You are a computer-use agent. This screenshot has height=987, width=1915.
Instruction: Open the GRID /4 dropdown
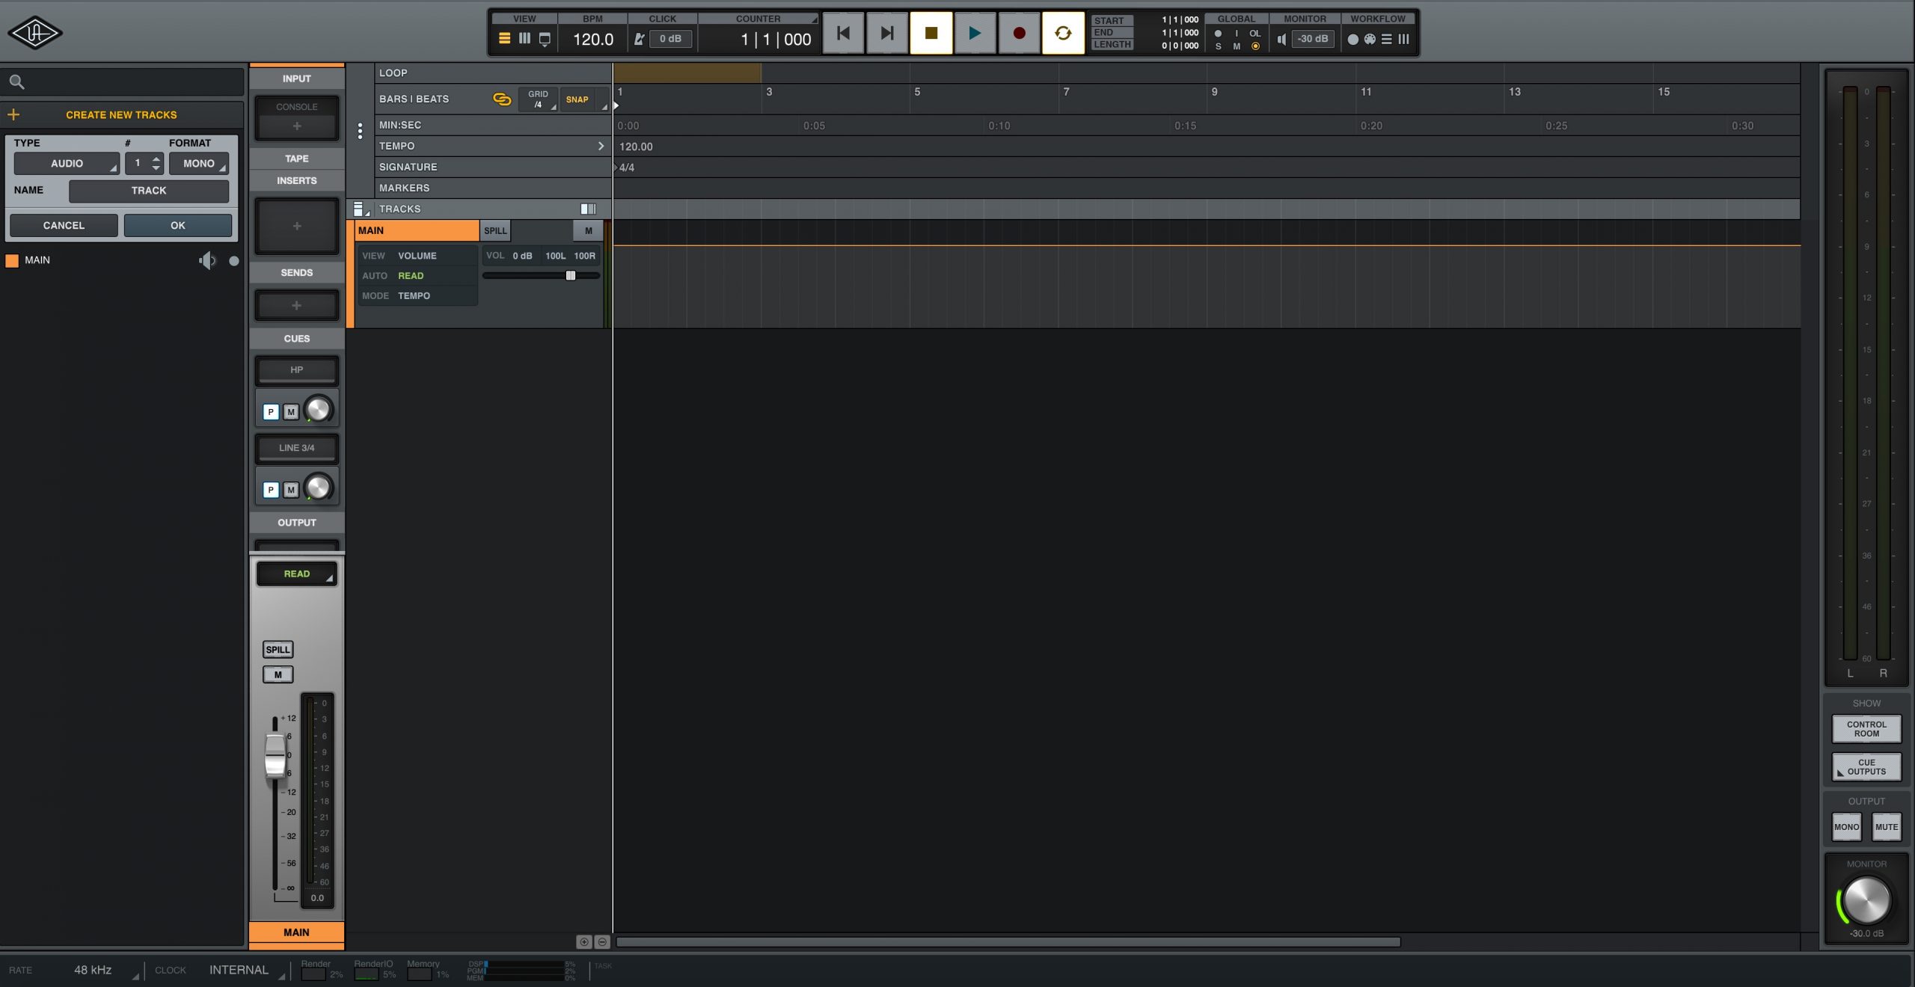(538, 99)
